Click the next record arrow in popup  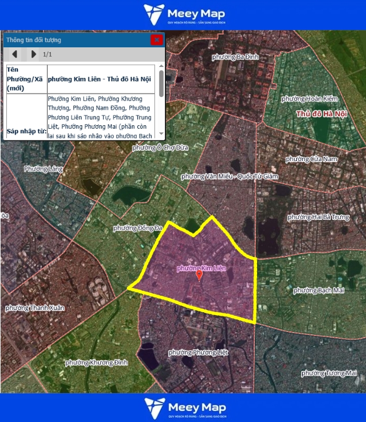tap(33, 54)
